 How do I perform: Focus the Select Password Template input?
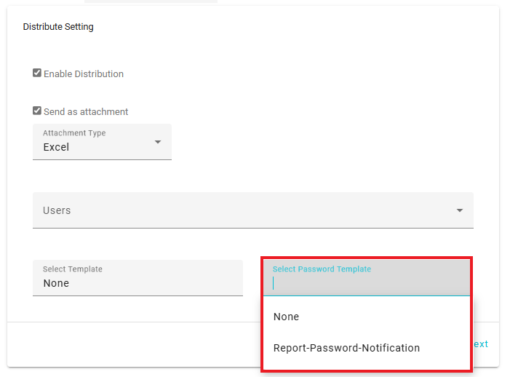367,283
